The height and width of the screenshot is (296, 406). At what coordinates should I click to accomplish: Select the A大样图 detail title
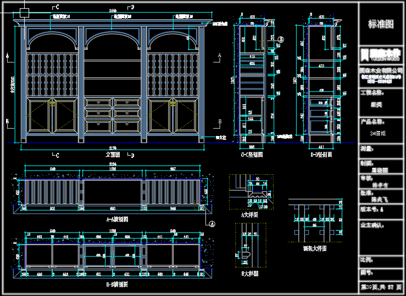click(x=249, y=215)
